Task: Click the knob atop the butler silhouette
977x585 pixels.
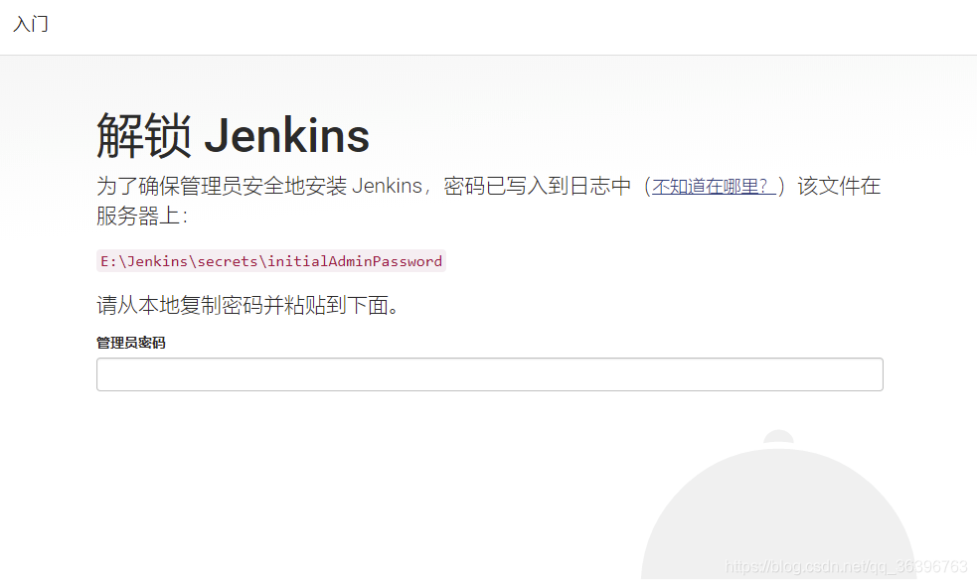Action: click(778, 436)
